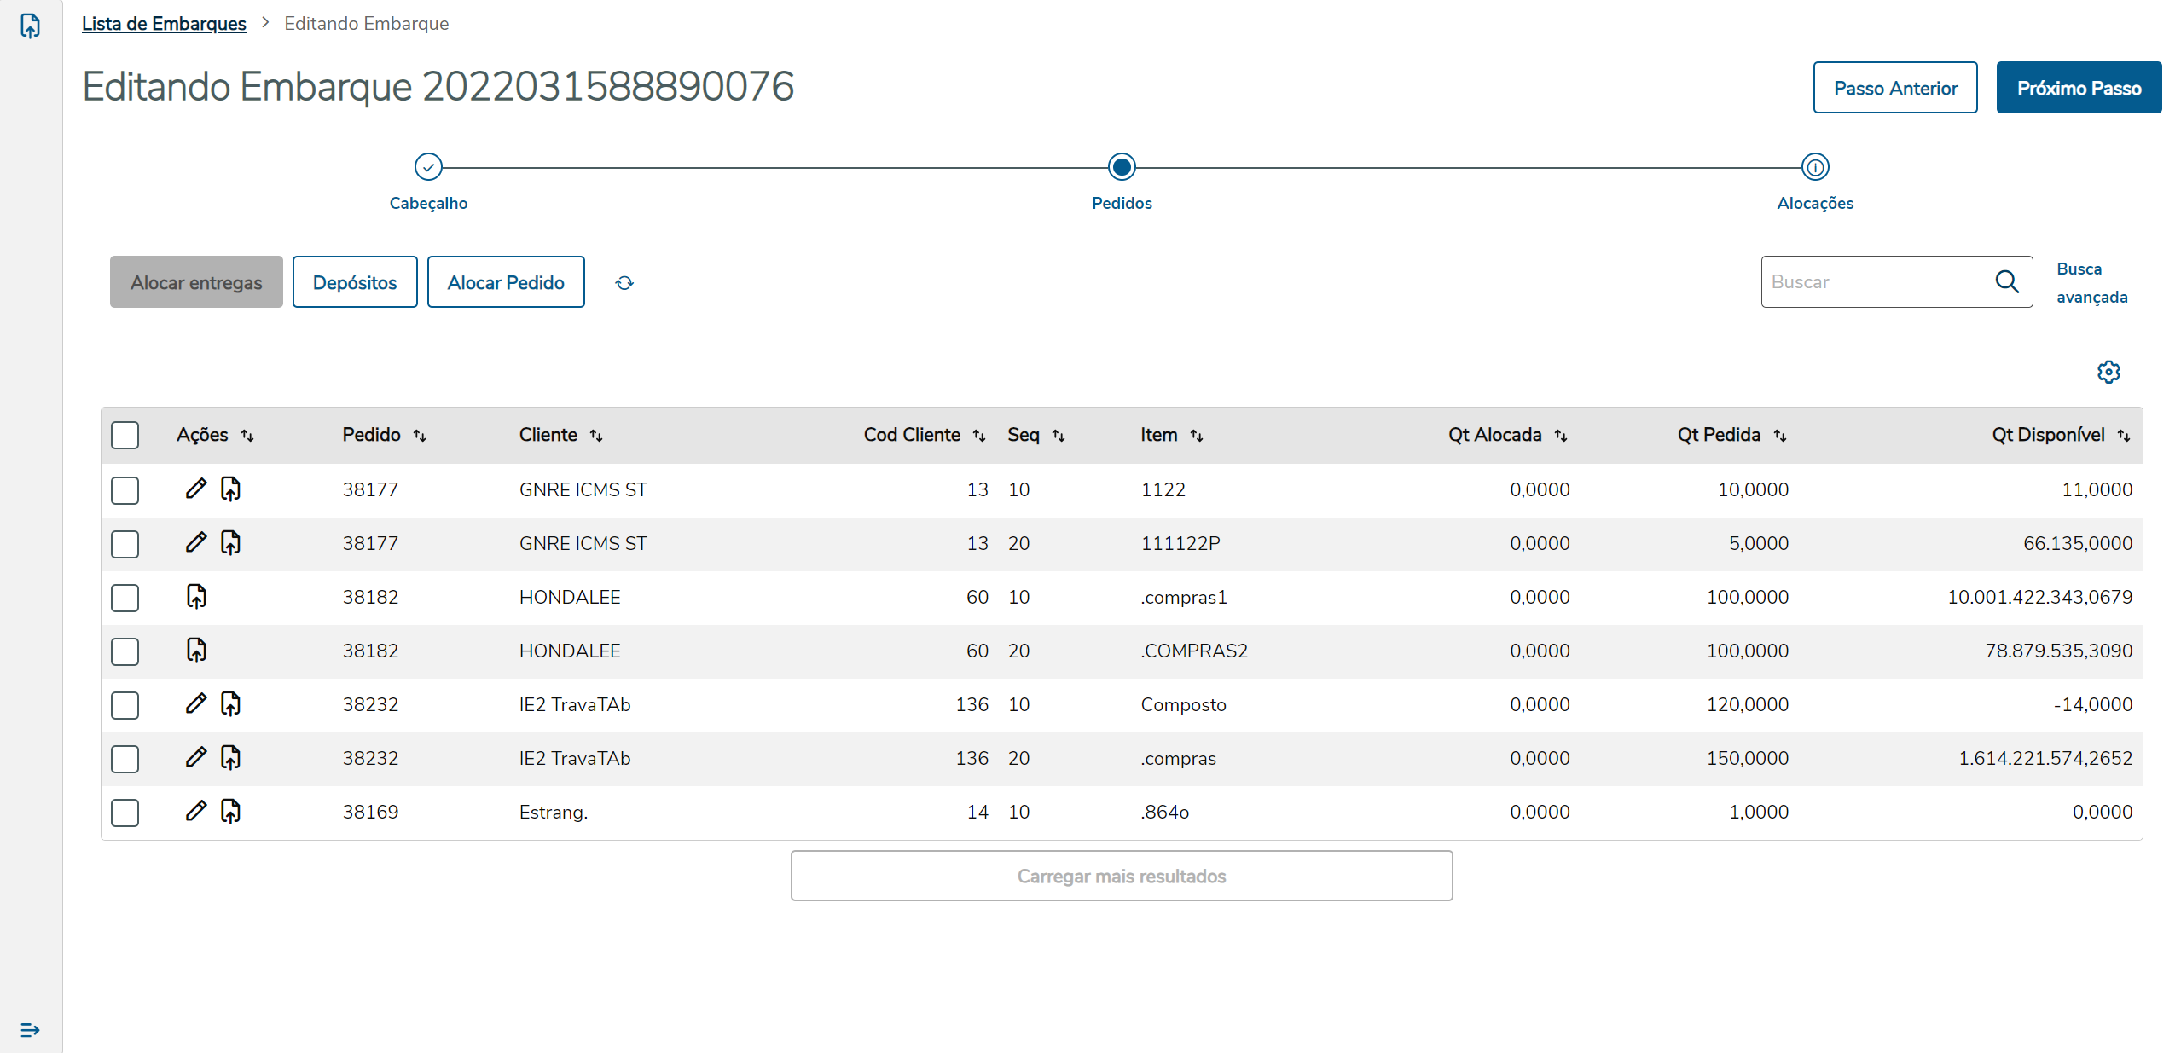Click pencil edit icon for item 1122

click(x=195, y=489)
